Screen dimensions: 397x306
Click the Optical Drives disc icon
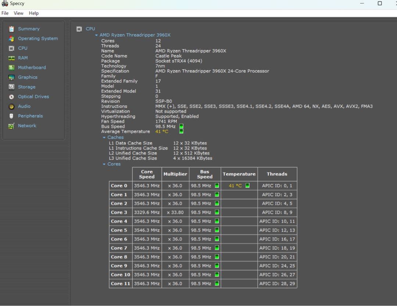[x=11, y=97]
